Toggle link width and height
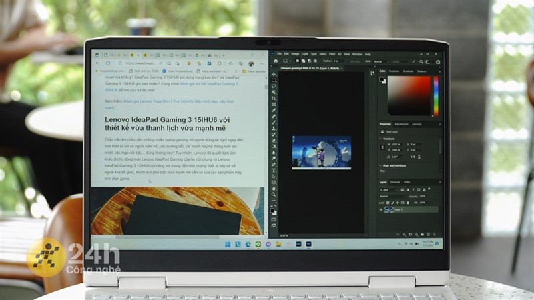This screenshot has height=300, width=534. pyautogui.click(x=382, y=147)
